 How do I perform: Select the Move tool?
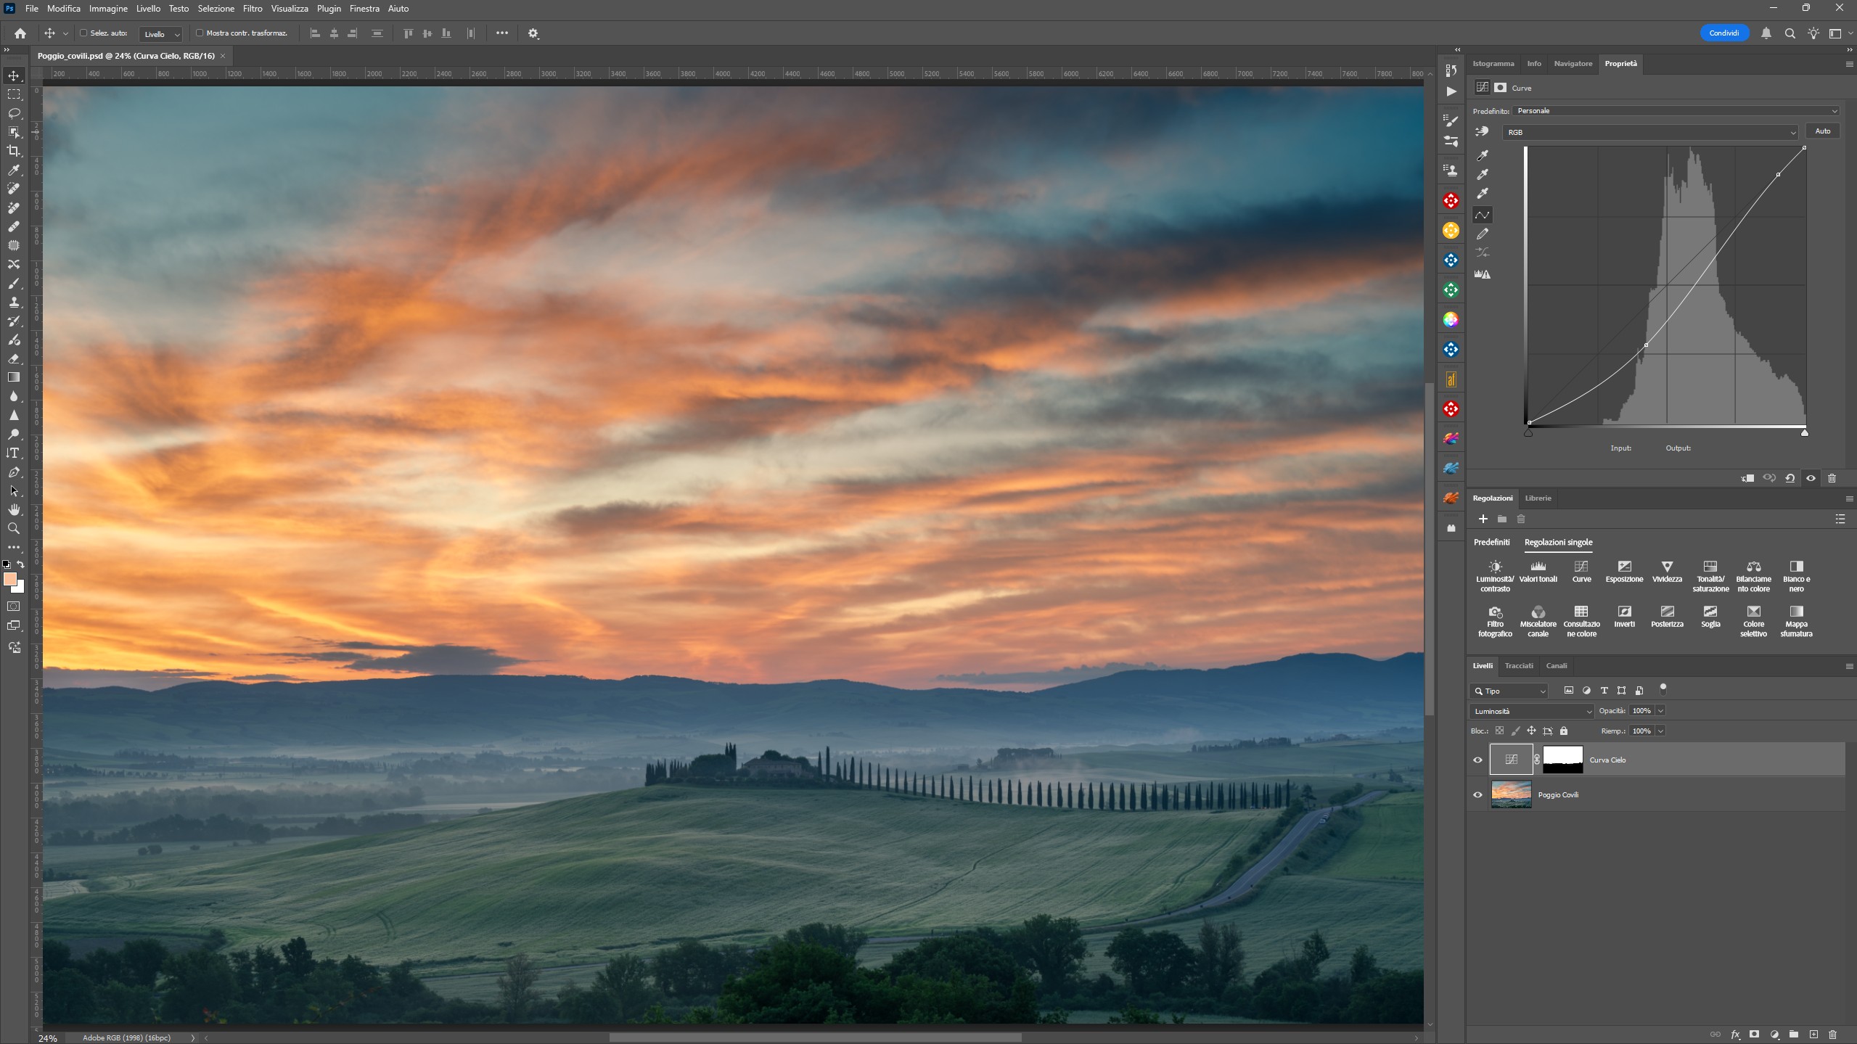coord(14,75)
